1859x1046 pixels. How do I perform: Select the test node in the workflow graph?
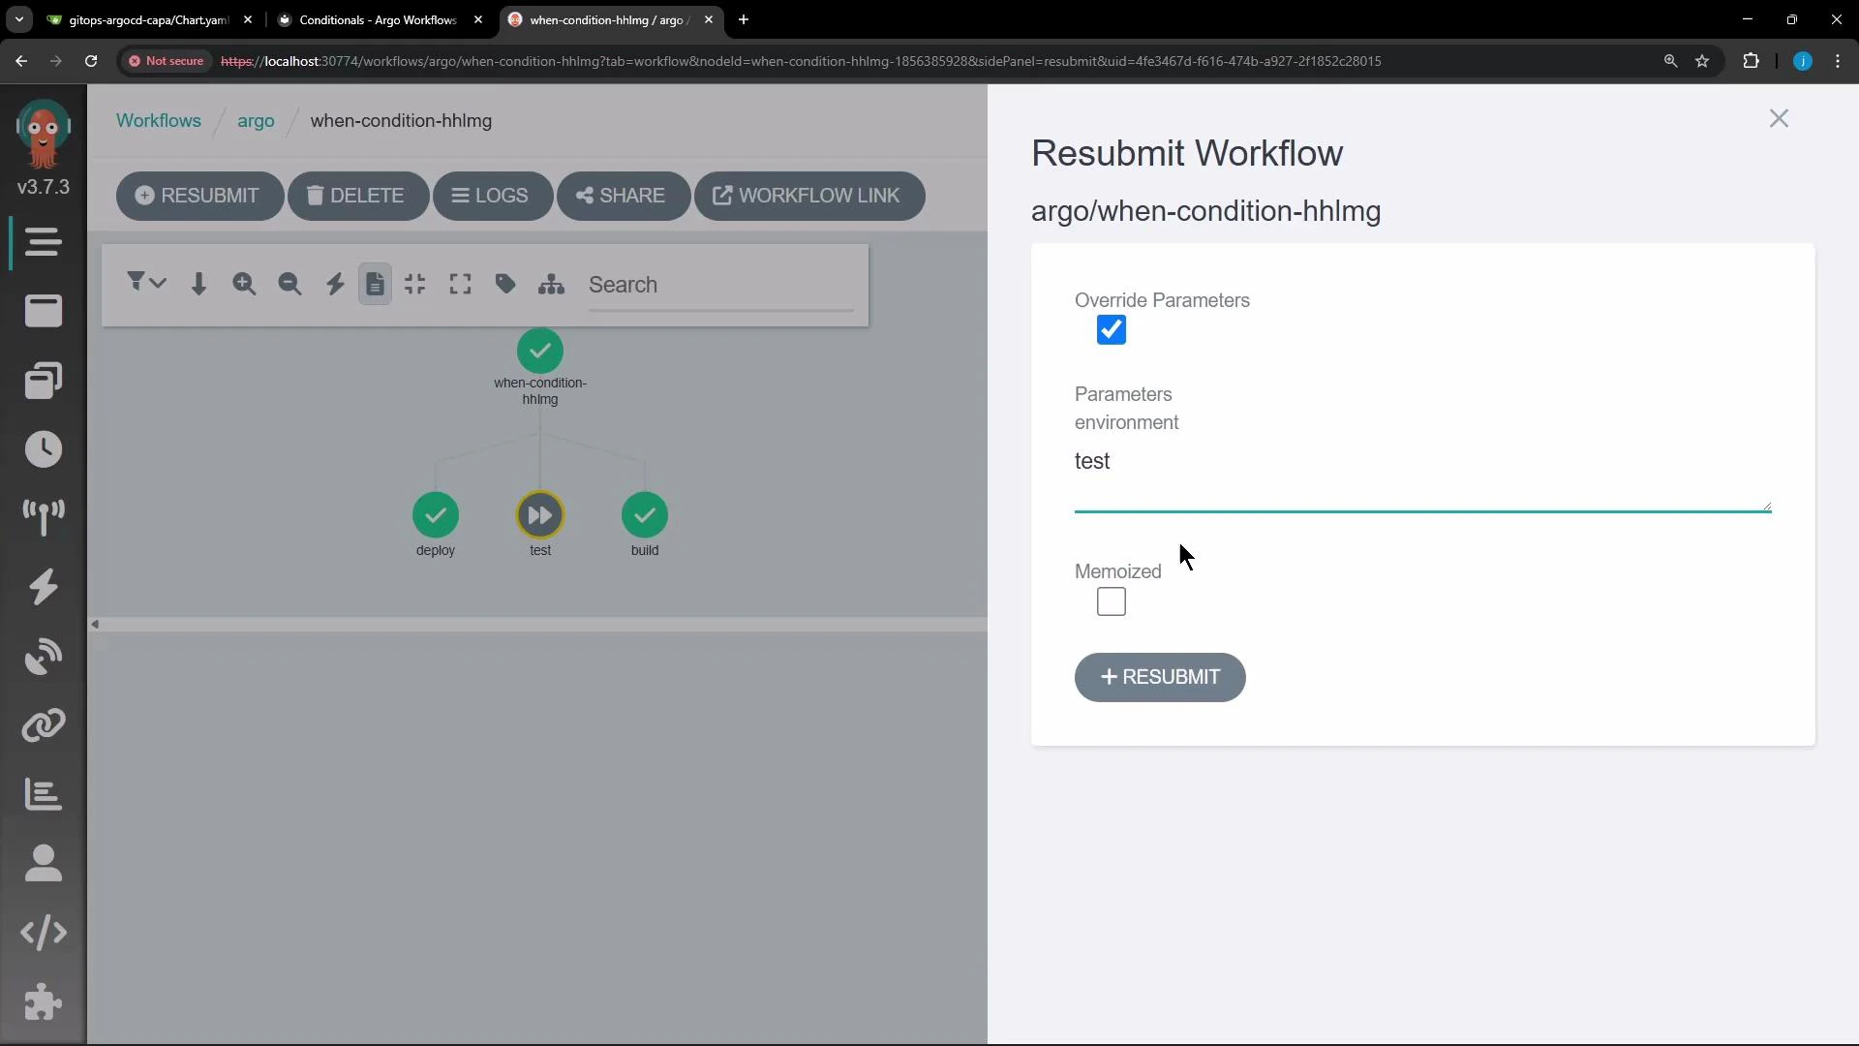pyautogui.click(x=539, y=515)
